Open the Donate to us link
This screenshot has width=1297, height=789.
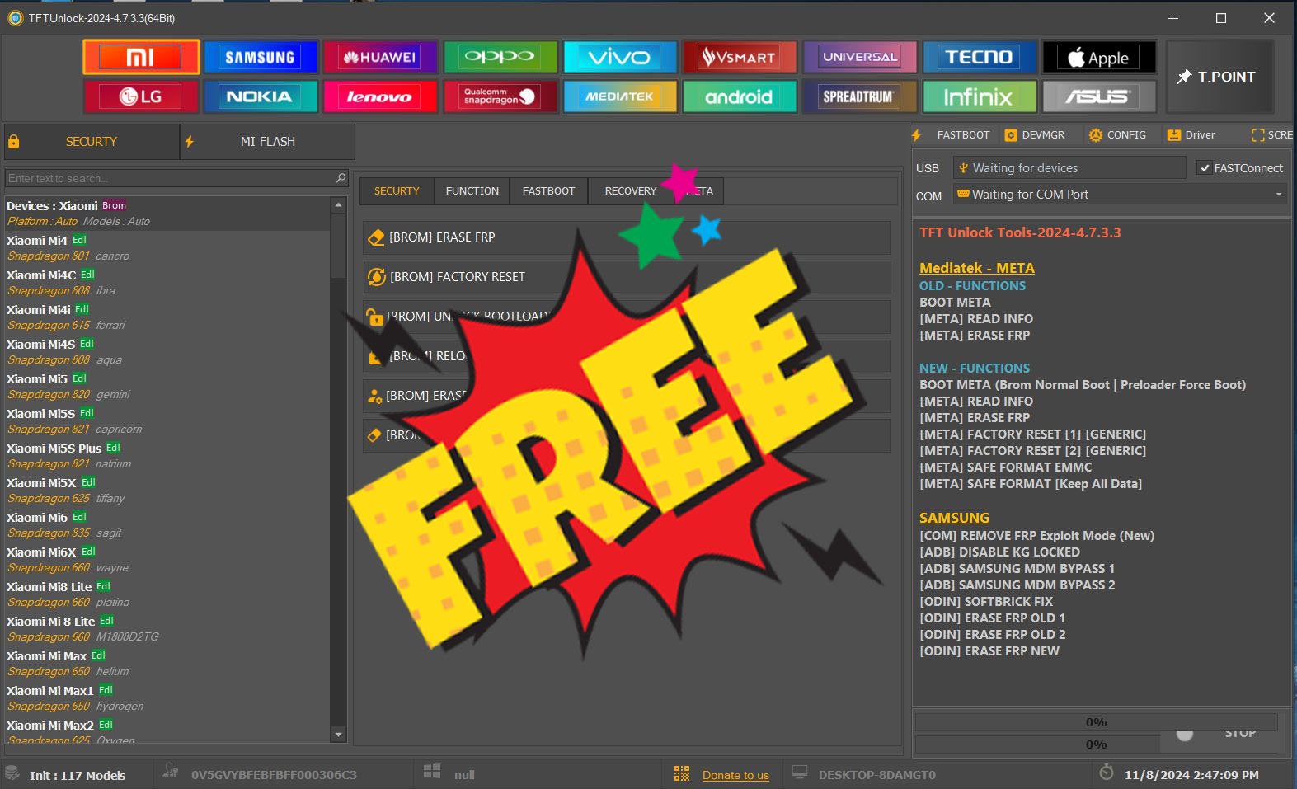735,775
